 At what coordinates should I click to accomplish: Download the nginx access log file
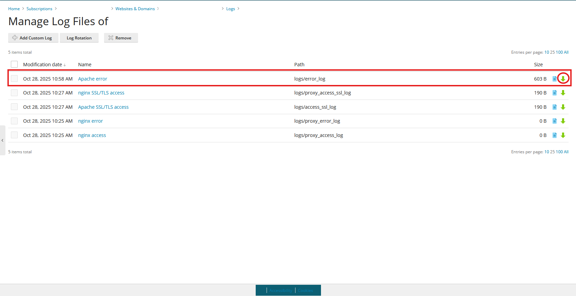(x=563, y=135)
